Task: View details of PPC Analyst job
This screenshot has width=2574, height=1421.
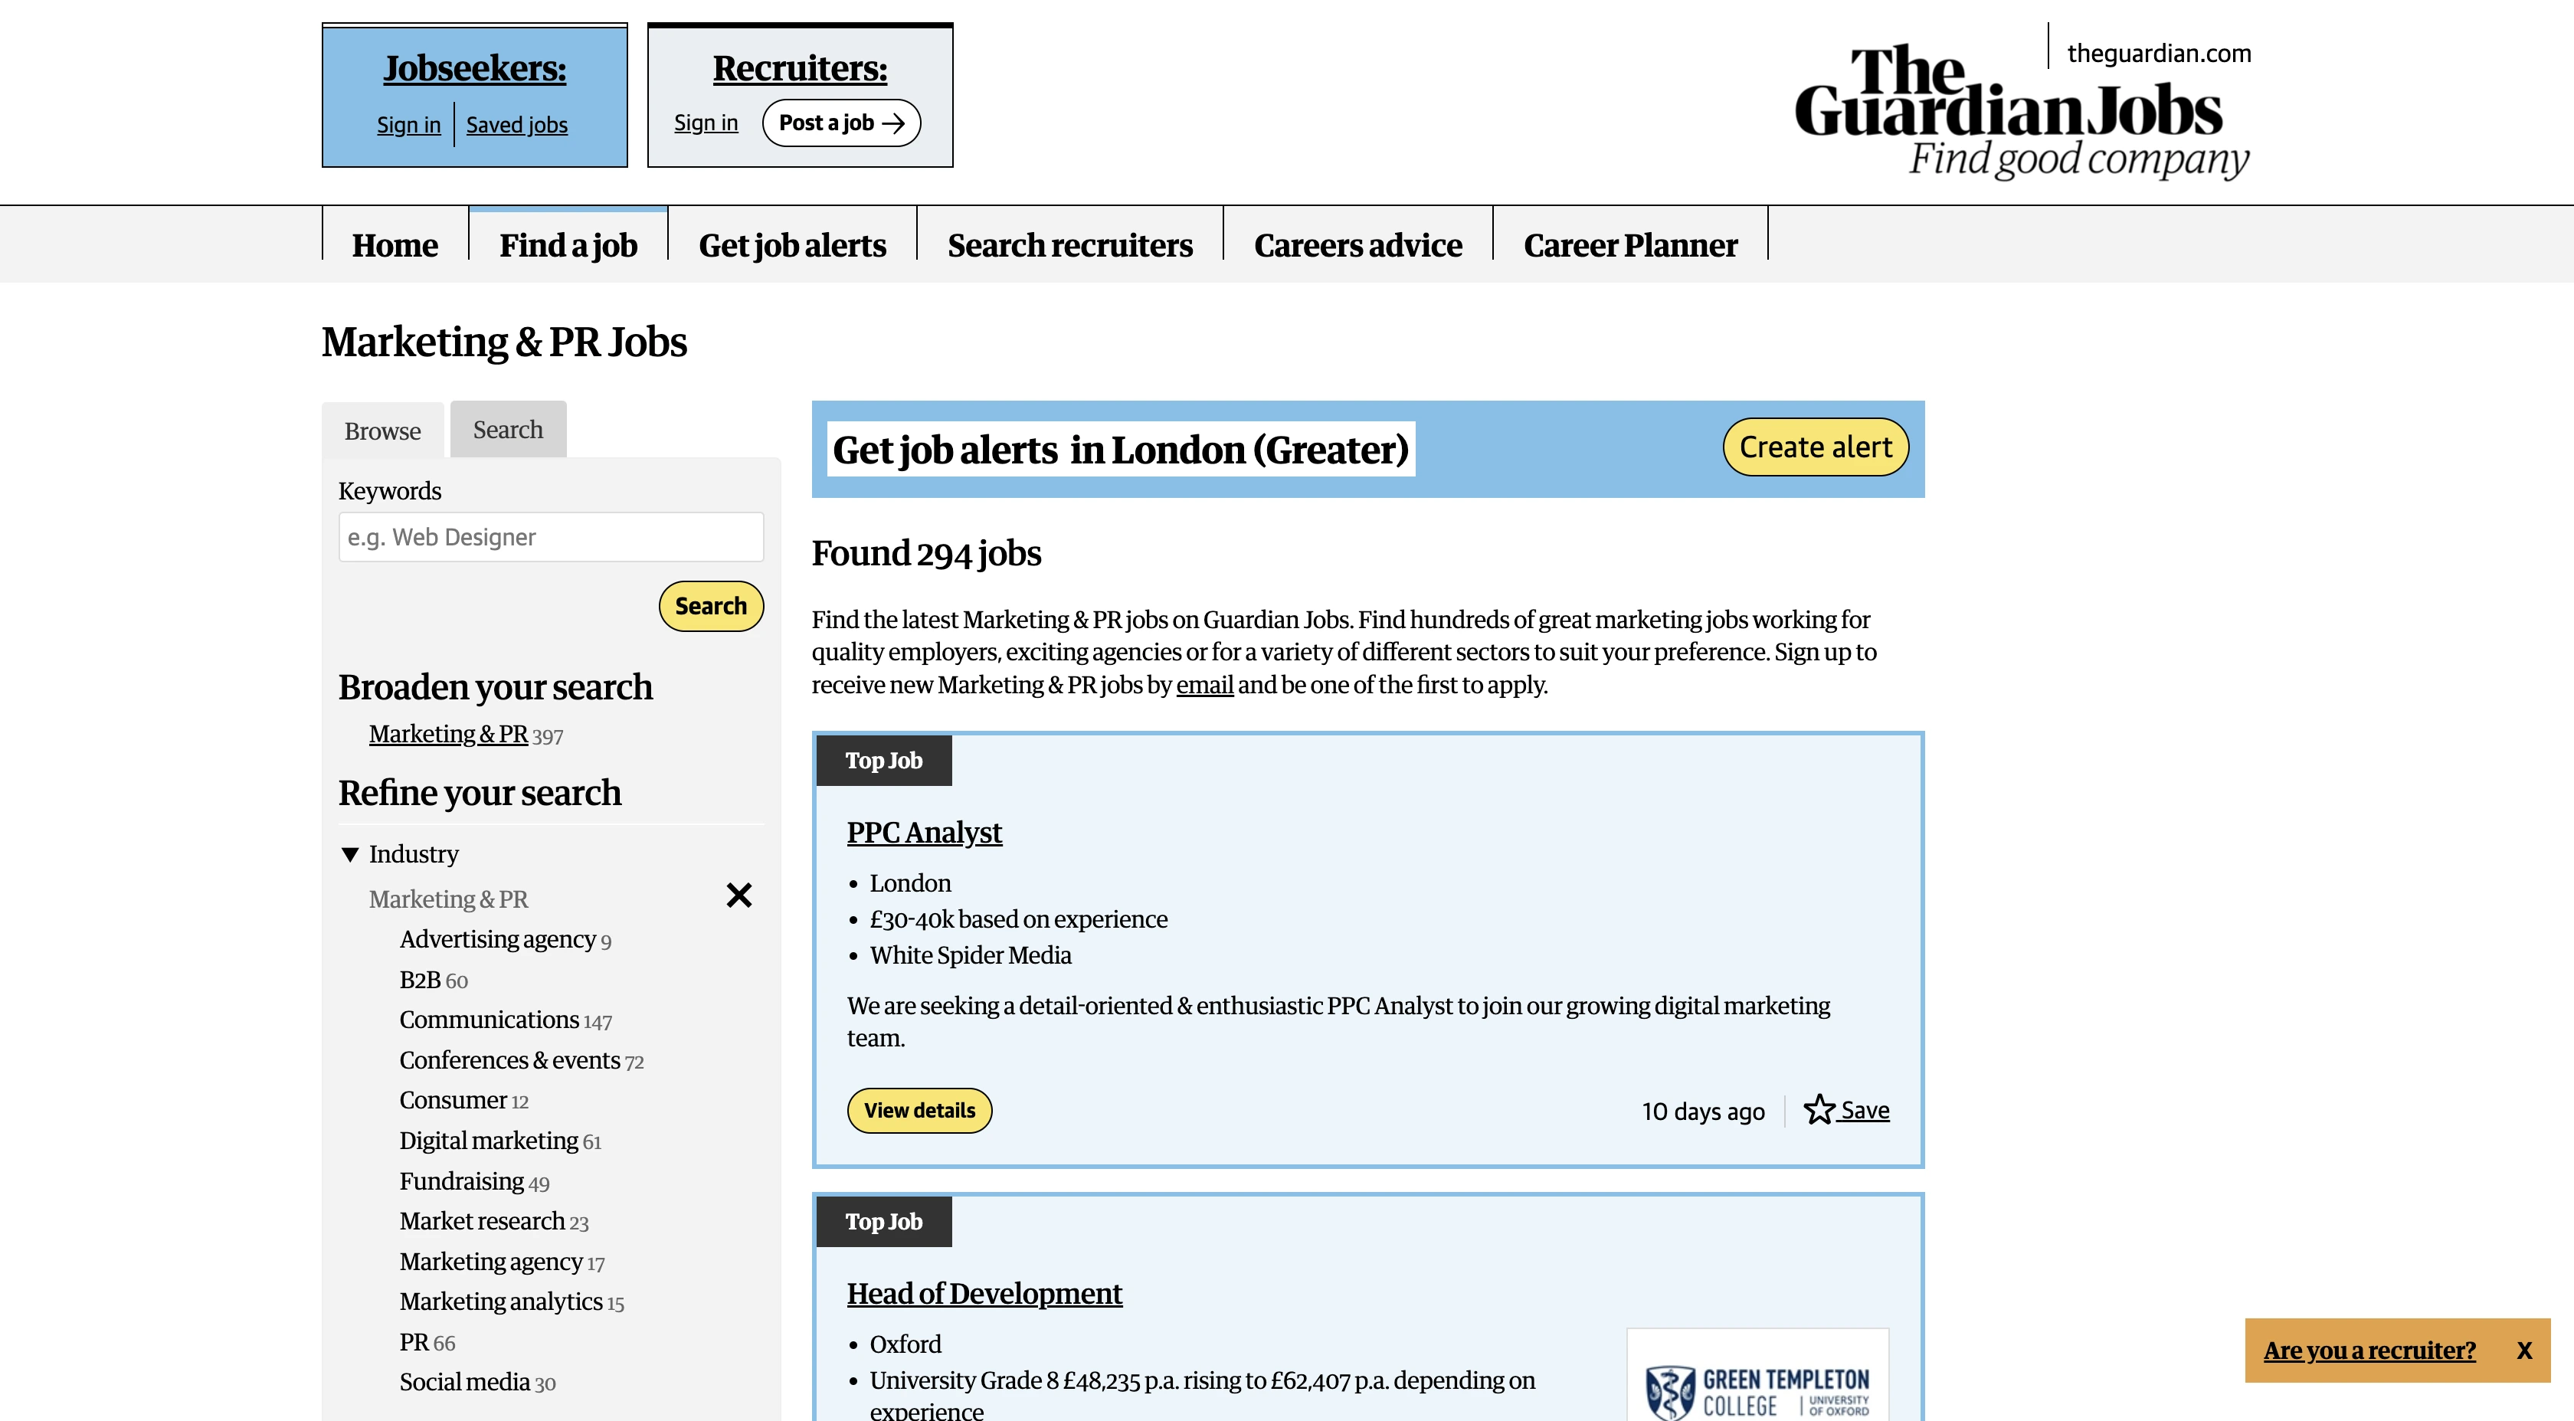Action: [x=919, y=1110]
